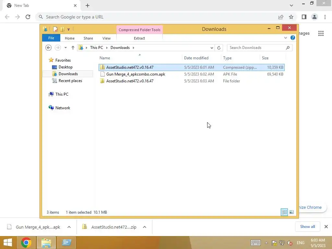Click Show all downloads button

tap(307, 227)
